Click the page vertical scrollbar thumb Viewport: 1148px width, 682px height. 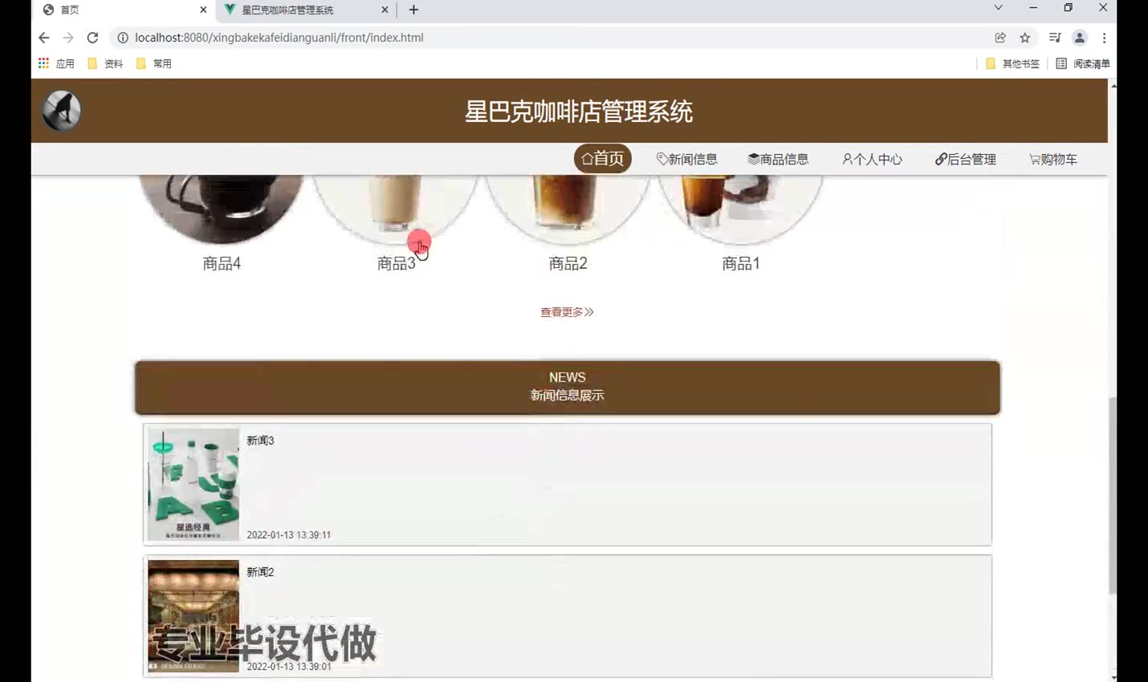[1112, 495]
